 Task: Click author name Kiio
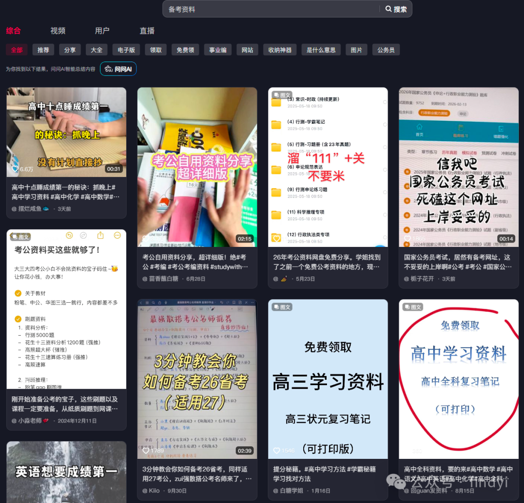point(154,491)
